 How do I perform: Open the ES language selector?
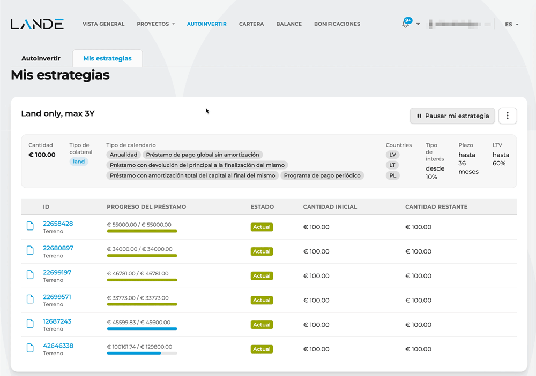tap(512, 24)
